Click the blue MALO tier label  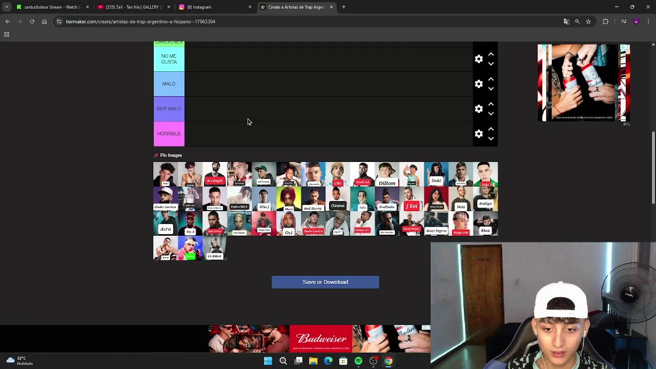[169, 84]
